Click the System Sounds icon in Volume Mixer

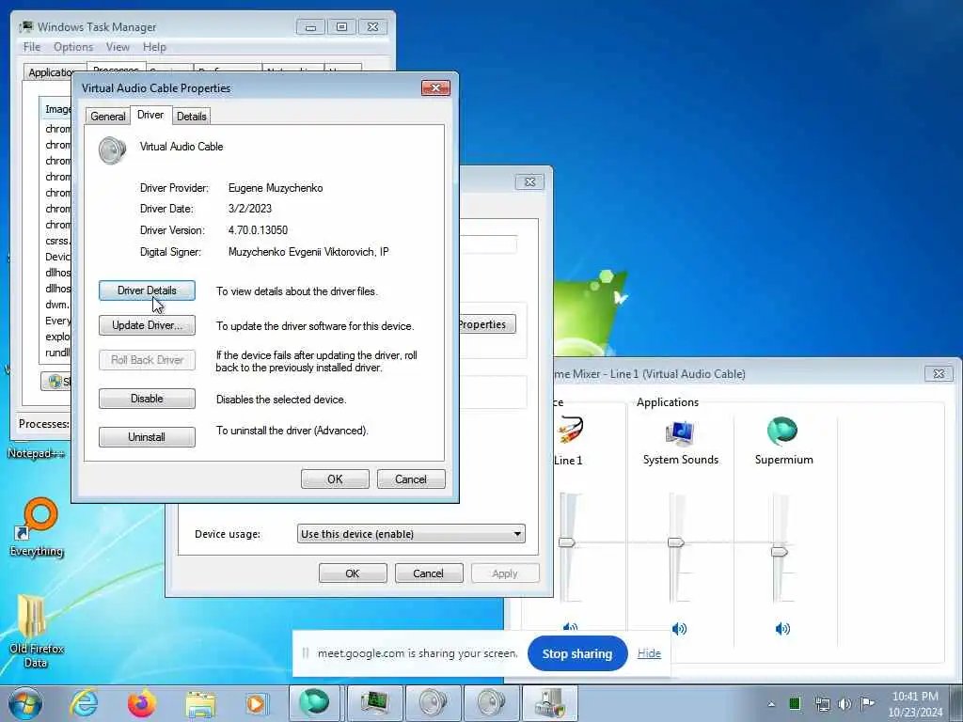(680, 432)
